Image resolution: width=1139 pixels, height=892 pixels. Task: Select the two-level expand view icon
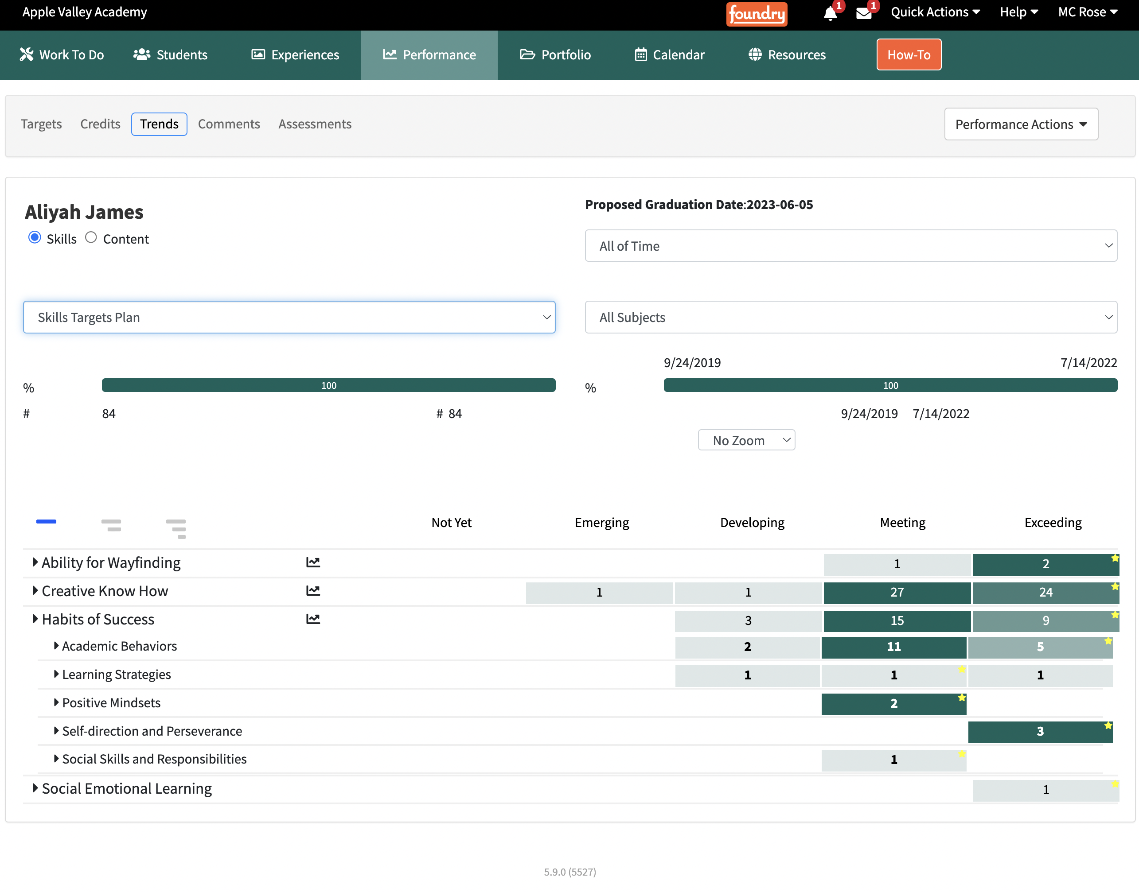pos(111,525)
